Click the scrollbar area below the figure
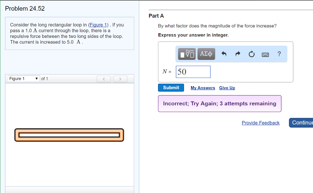Screen dimensions: 313x193 (69, 190)
